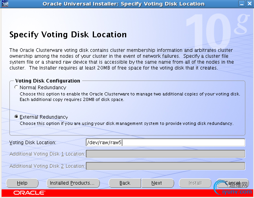Click the Additional Voting Disk 1 Location field
This screenshot has width=254, height=198.
pyautogui.click(x=165, y=154)
